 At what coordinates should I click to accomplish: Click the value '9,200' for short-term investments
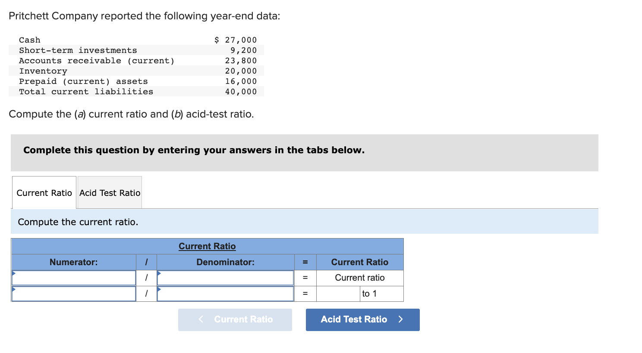pos(243,50)
